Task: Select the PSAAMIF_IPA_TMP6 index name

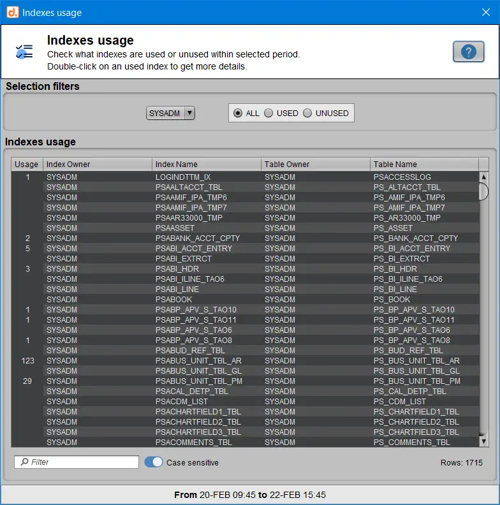Action: [x=191, y=198]
